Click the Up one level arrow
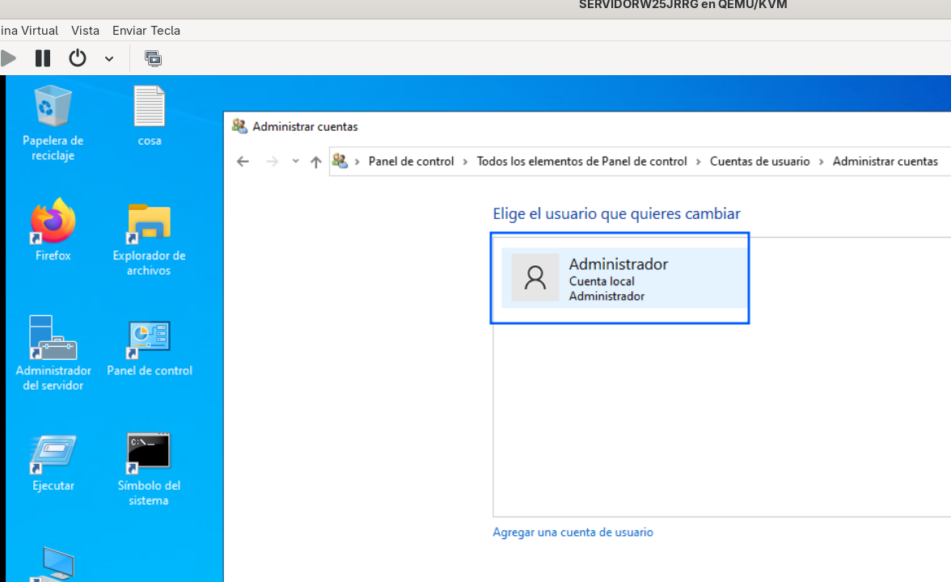 pyautogui.click(x=315, y=162)
